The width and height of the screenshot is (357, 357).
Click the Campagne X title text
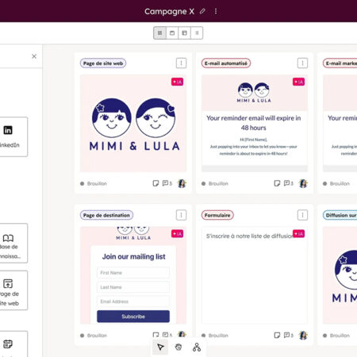[169, 11]
